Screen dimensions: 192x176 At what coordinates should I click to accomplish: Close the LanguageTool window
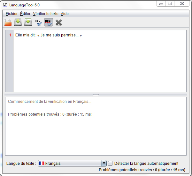pos(182,4)
